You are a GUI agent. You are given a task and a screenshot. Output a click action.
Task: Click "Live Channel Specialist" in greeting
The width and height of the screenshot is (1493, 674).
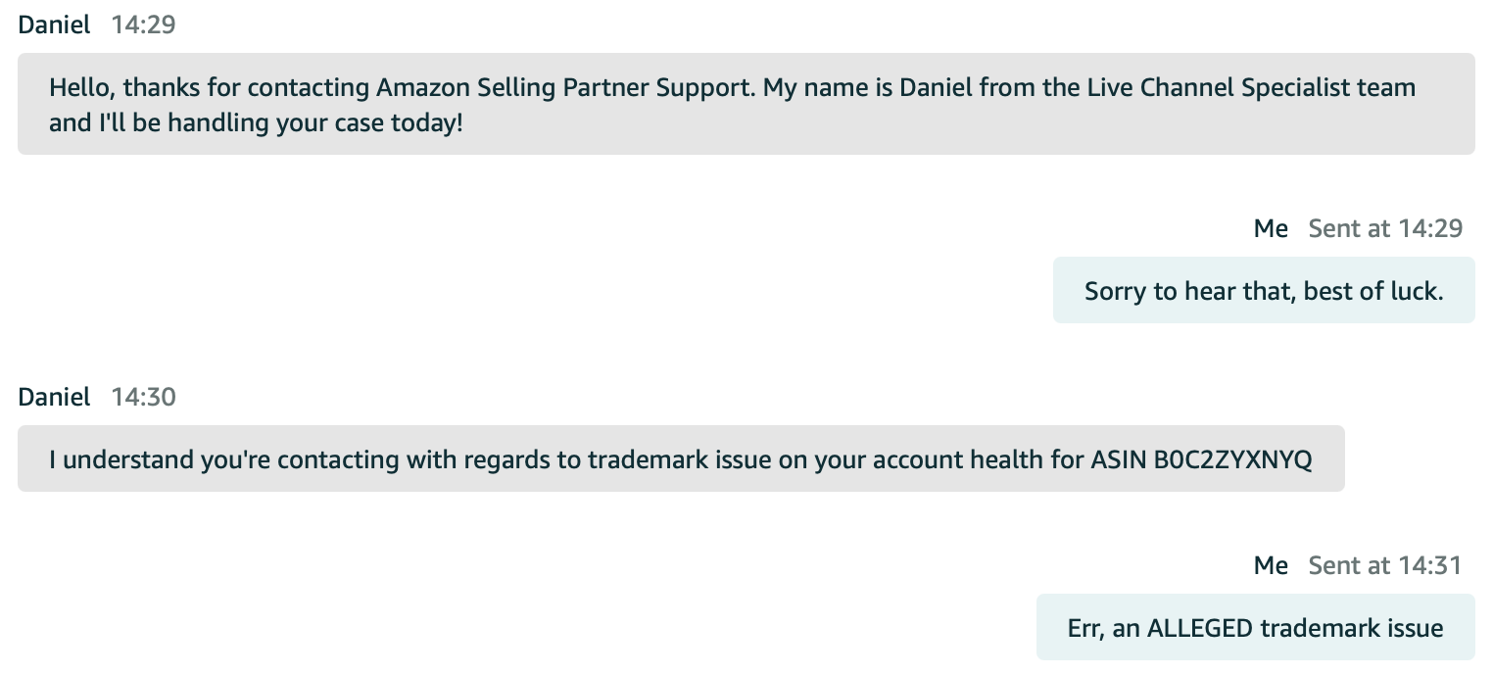1210,88
